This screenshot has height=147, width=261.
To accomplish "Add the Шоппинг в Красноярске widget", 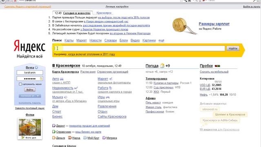I will [x=230, y=114].
